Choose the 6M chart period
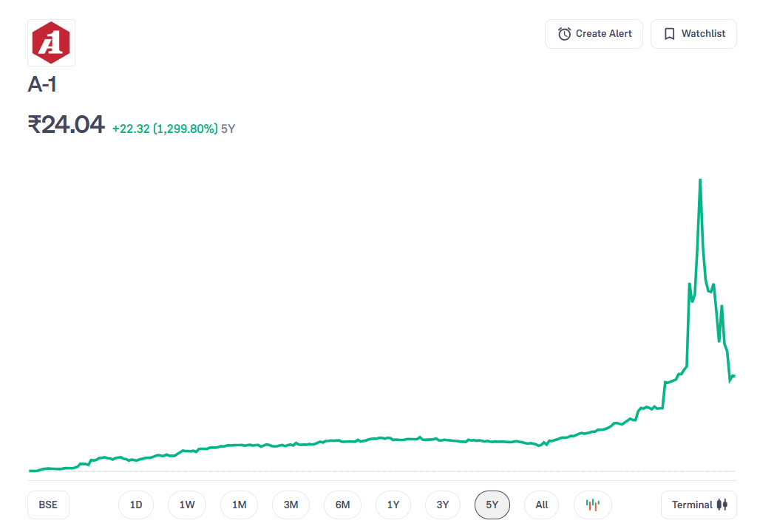Viewport: 757px width, 526px height. tap(342, 505)
